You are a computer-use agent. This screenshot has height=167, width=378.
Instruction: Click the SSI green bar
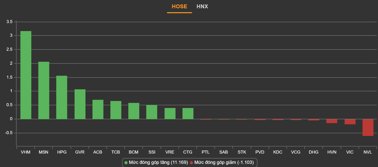[152, 112]
